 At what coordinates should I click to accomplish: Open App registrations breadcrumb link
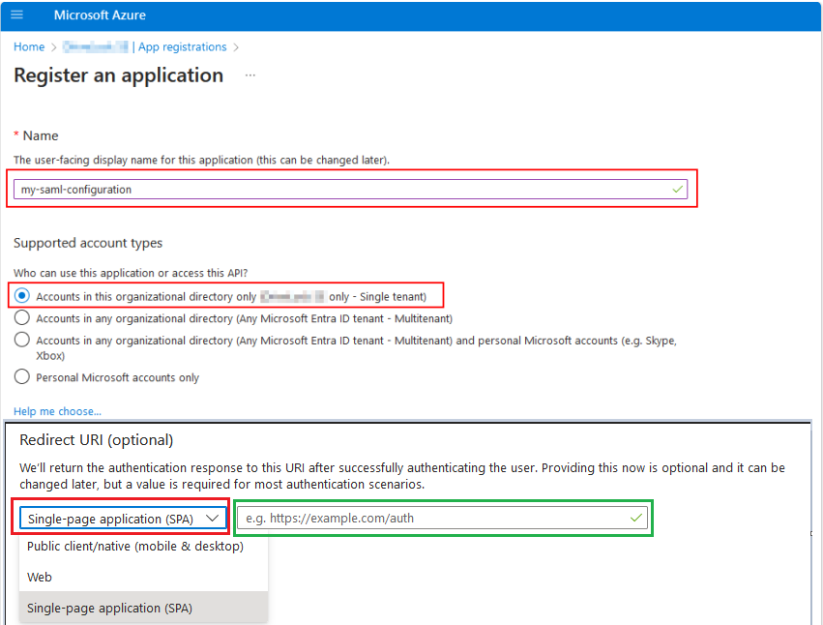[183, 47]
